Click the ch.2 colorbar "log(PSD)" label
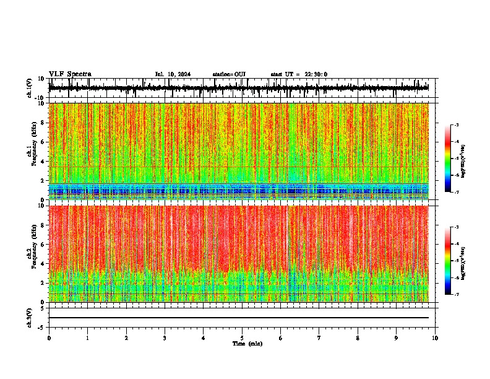Viewport: 490px width, 379px height. coord(463,263)
